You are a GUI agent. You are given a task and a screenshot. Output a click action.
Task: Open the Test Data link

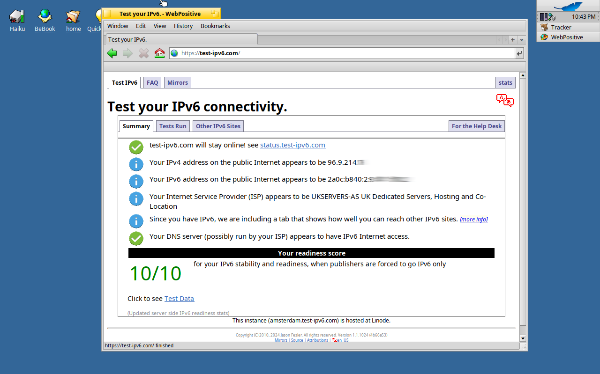[179, 298]
